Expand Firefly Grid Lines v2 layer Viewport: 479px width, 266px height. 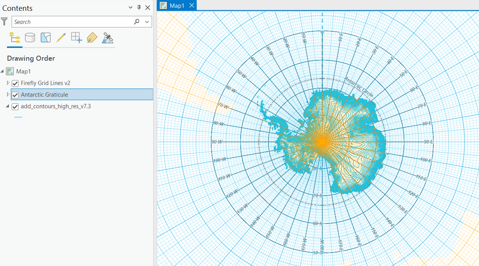pyautogui.click(x=8, y=83)
